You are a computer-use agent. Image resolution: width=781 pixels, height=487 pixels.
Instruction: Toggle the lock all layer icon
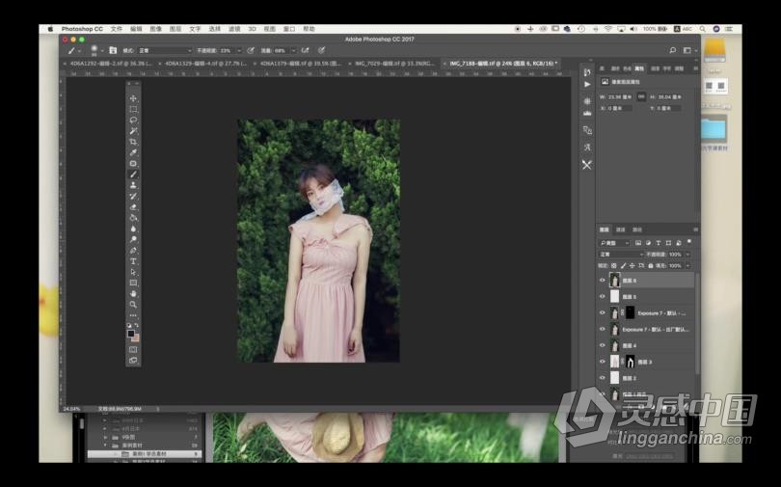(x=651, y=266)
